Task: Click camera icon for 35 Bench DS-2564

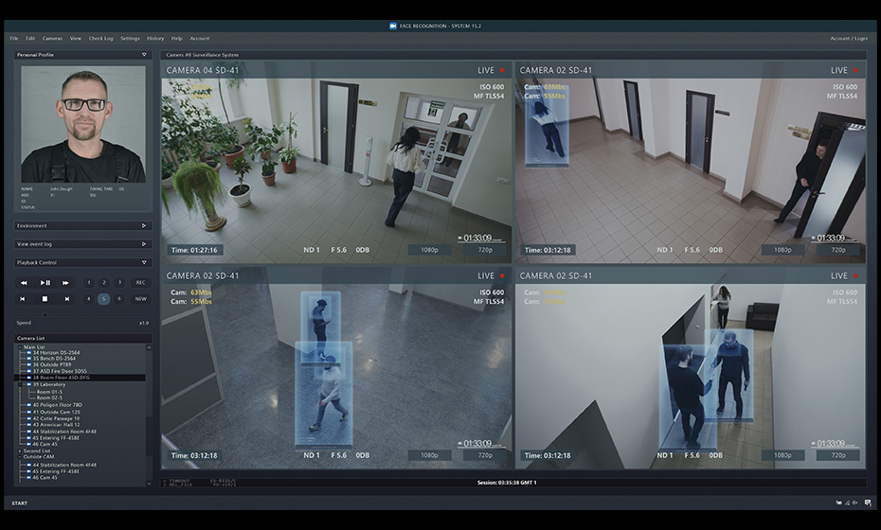Action: click(x=29, y=359)
